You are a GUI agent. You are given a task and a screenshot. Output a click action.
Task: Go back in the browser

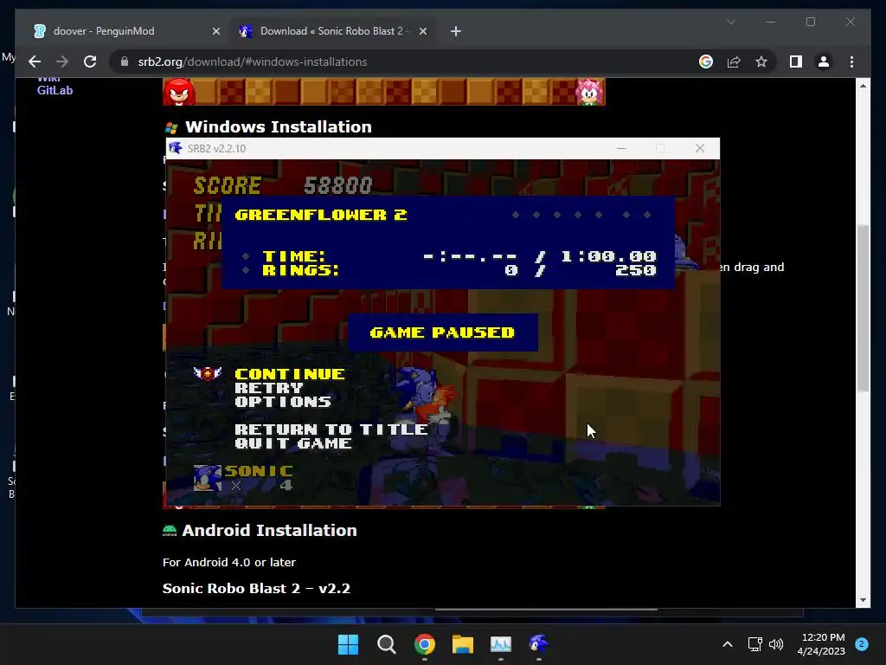click(x=35, y=61)
